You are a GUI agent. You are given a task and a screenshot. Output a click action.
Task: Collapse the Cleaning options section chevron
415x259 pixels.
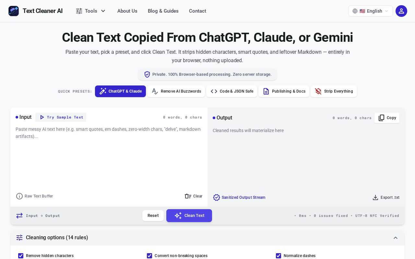(x=396, y=238)
